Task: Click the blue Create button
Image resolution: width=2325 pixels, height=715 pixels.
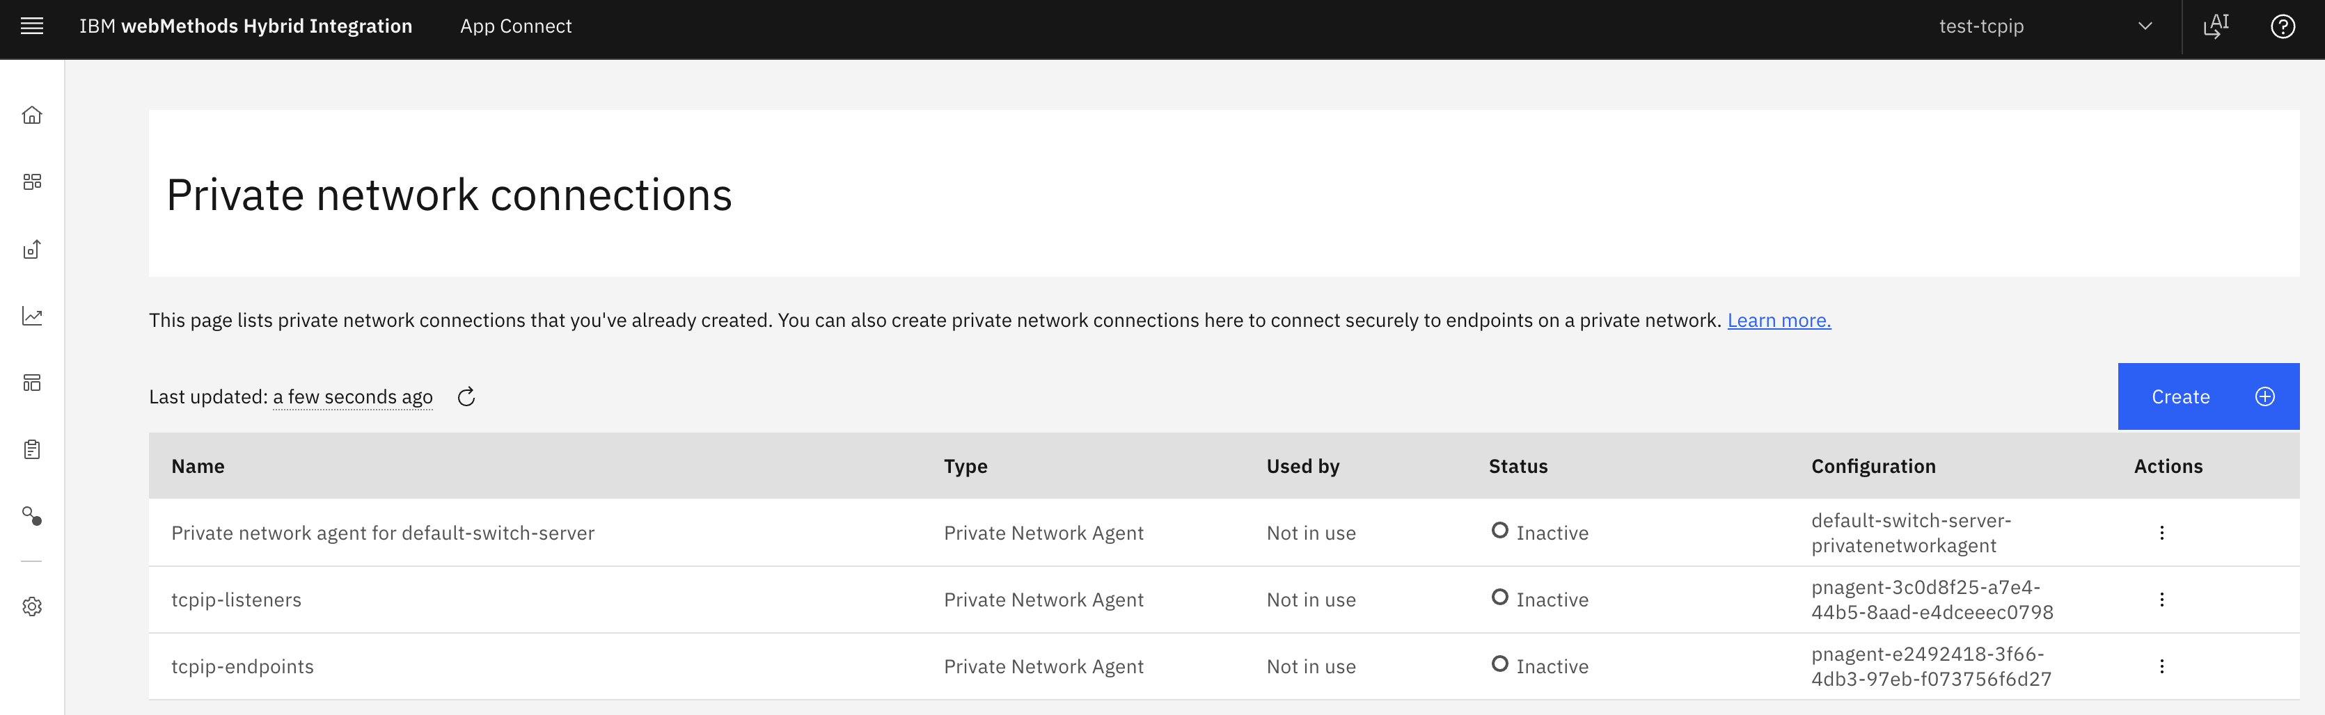Action: [2207, 396]
